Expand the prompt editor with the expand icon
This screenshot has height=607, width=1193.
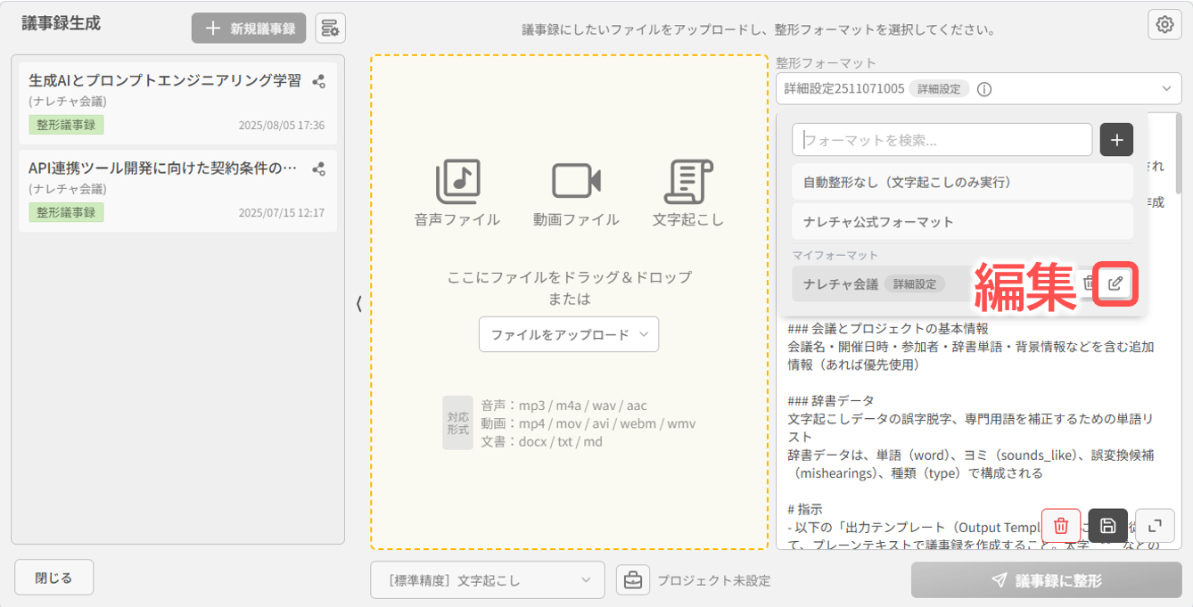coord(1154,526)
